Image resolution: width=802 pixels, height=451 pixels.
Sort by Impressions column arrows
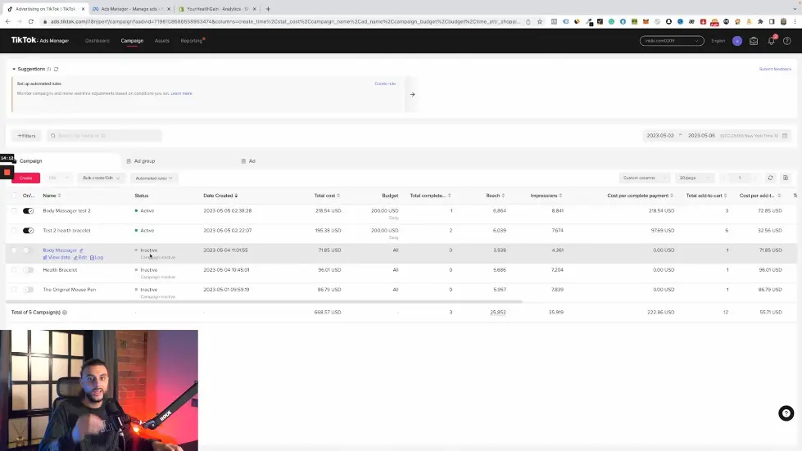click(x=560, y=196)
